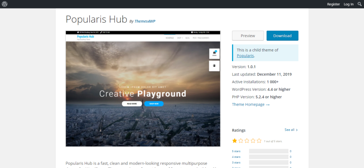Click SHOP NOW button in screenshot

tap(154, 103)
